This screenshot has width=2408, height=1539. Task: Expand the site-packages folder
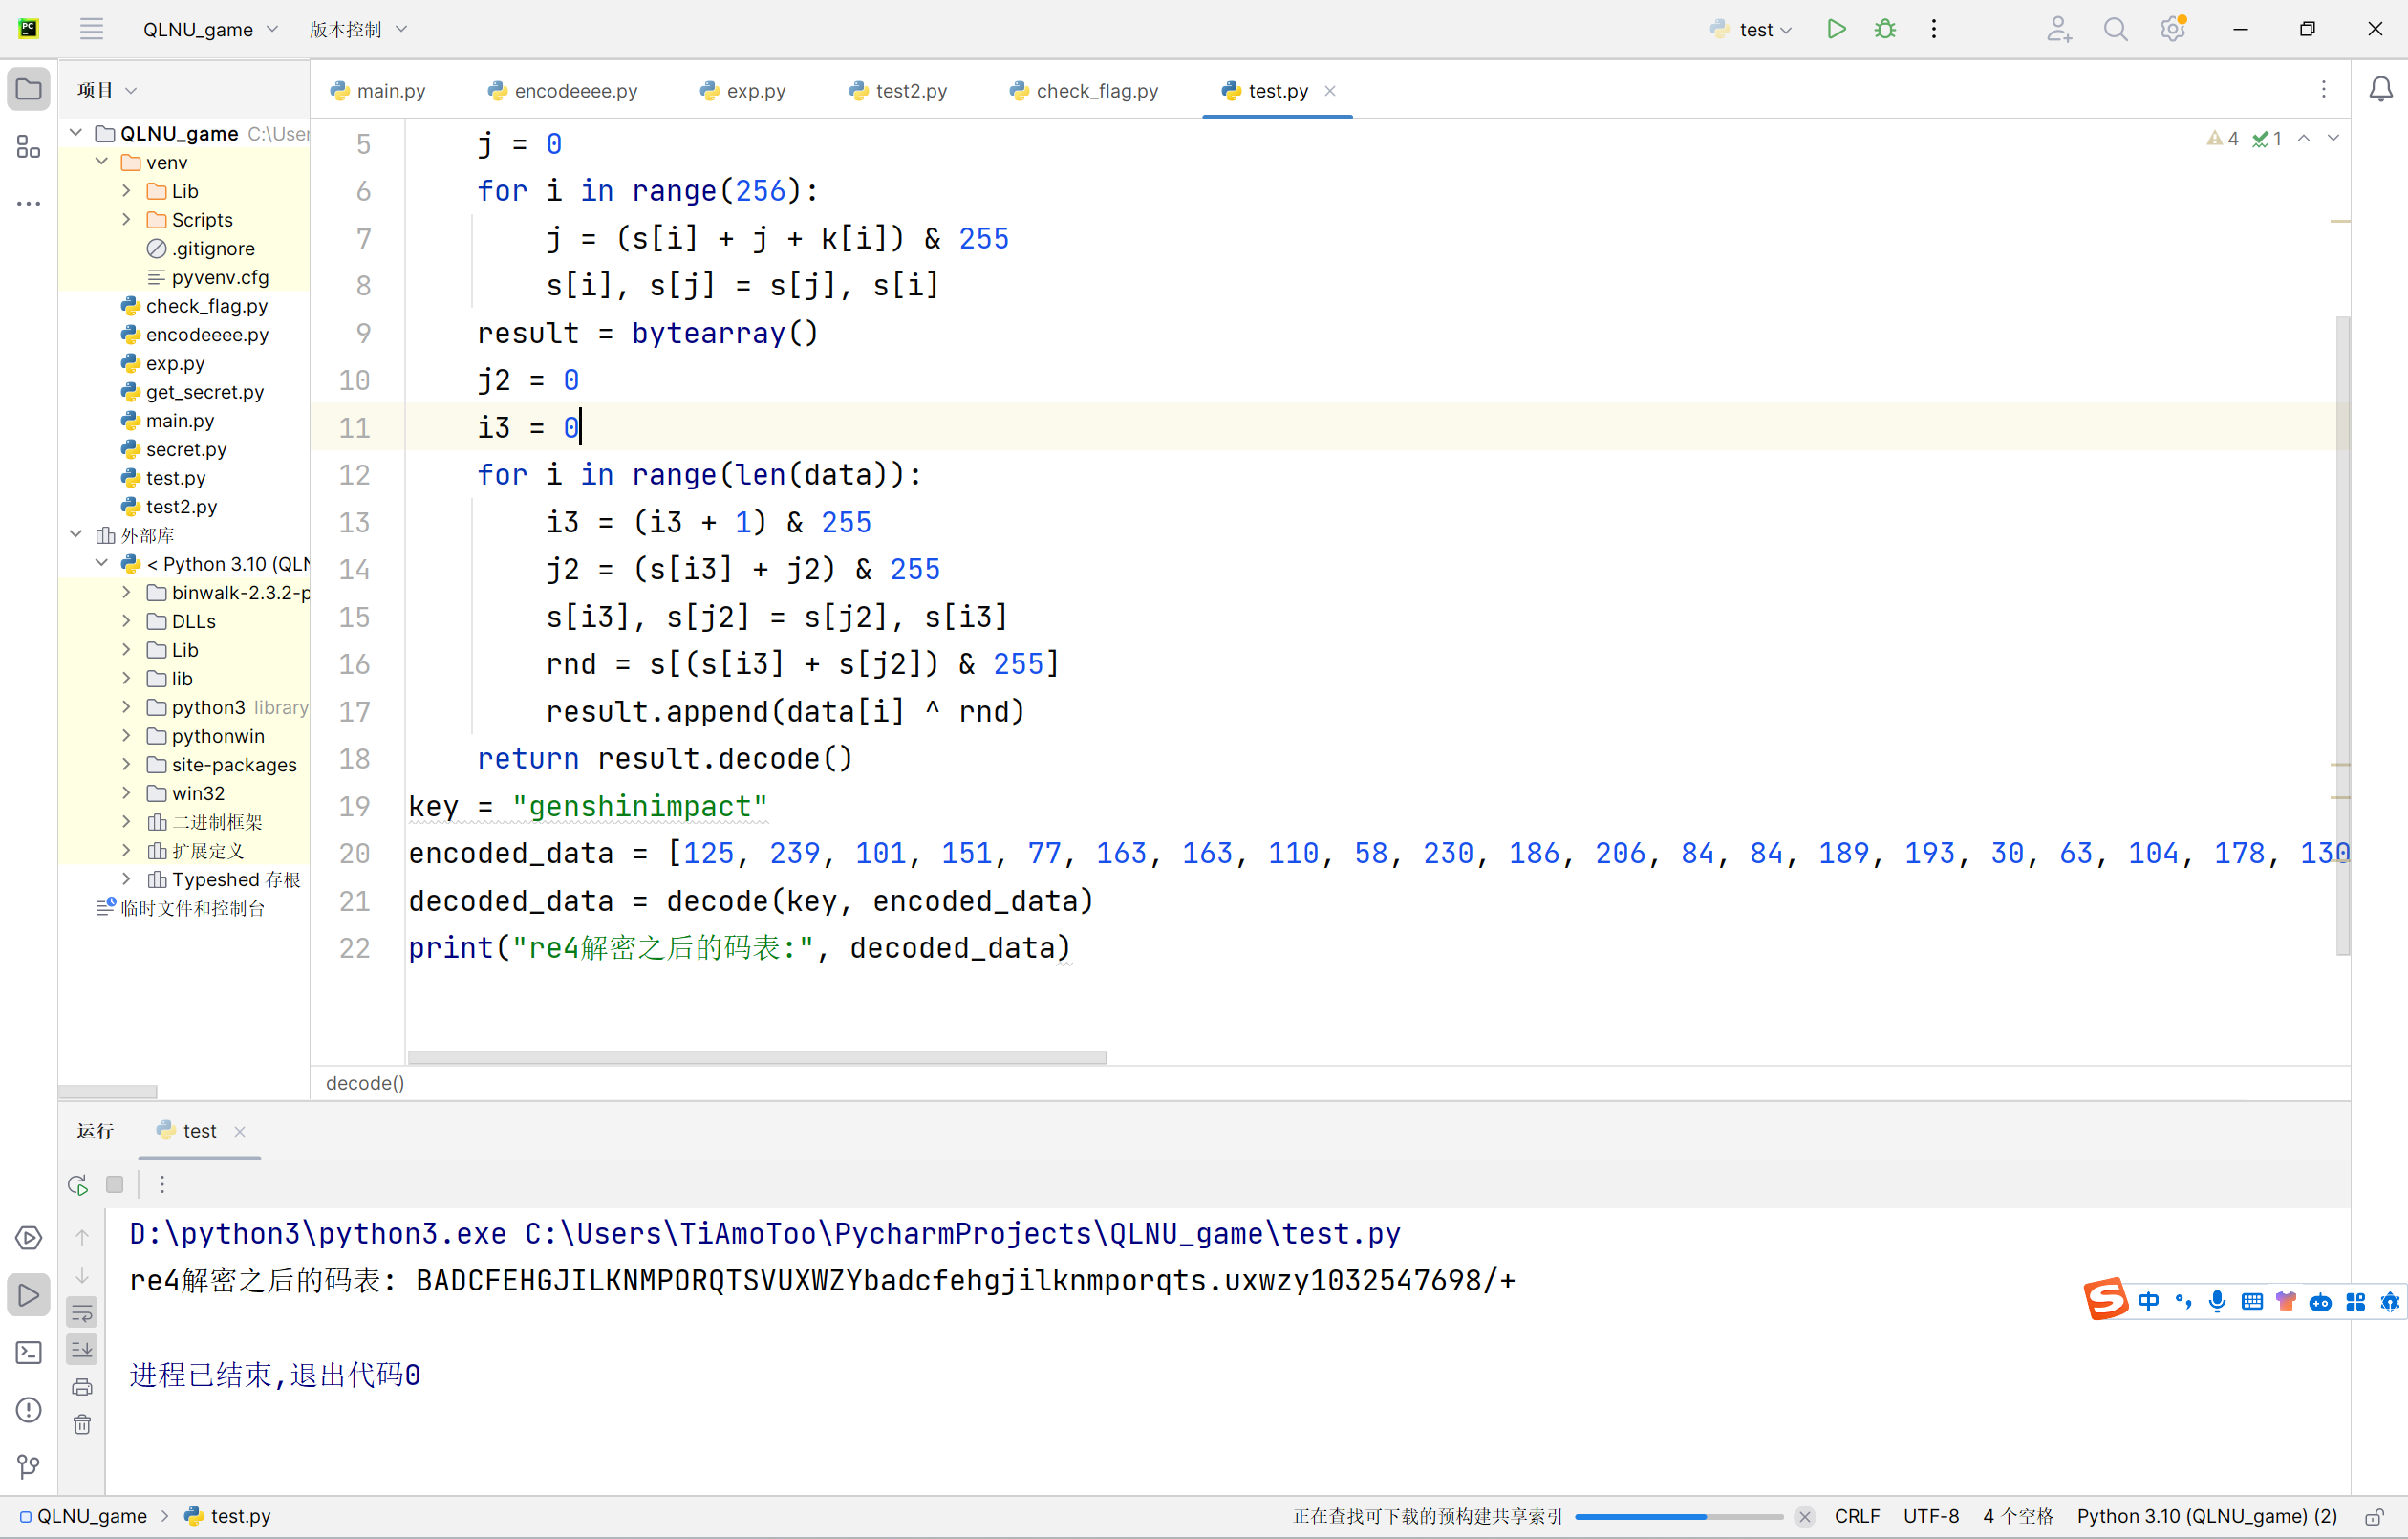127,764
